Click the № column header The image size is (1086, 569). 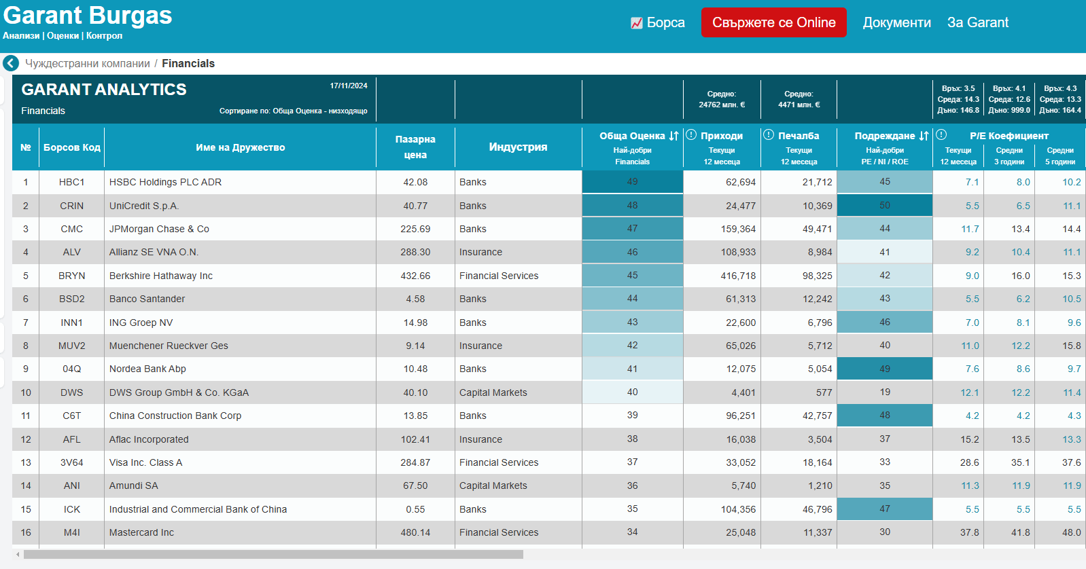(26, 147)
